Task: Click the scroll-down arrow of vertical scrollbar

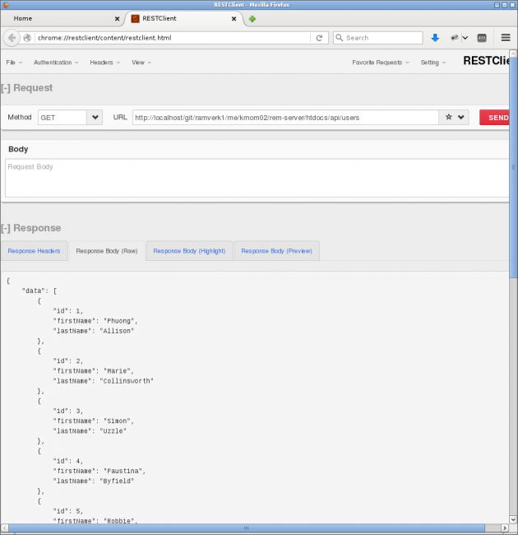Action: (x=514, y=519)
